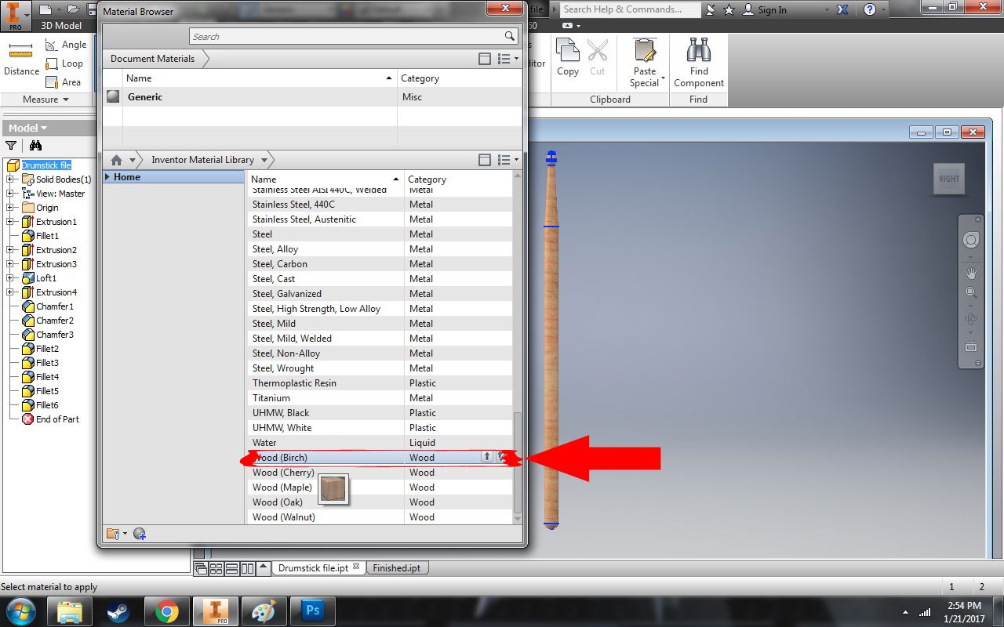Open the model tree filter funnel icon

point(10,146)
